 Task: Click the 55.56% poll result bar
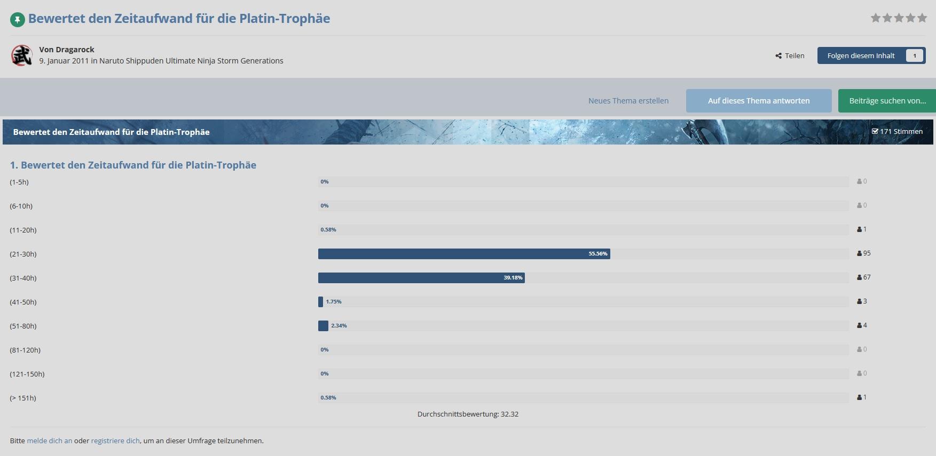point(463,254)
